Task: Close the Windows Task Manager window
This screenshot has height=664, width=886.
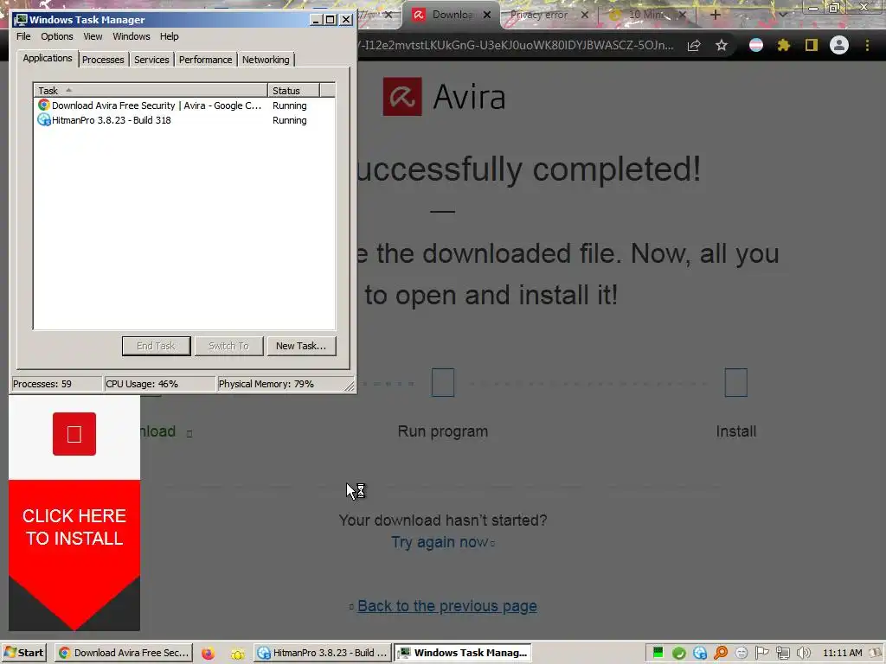Action: tap(346, 20)
